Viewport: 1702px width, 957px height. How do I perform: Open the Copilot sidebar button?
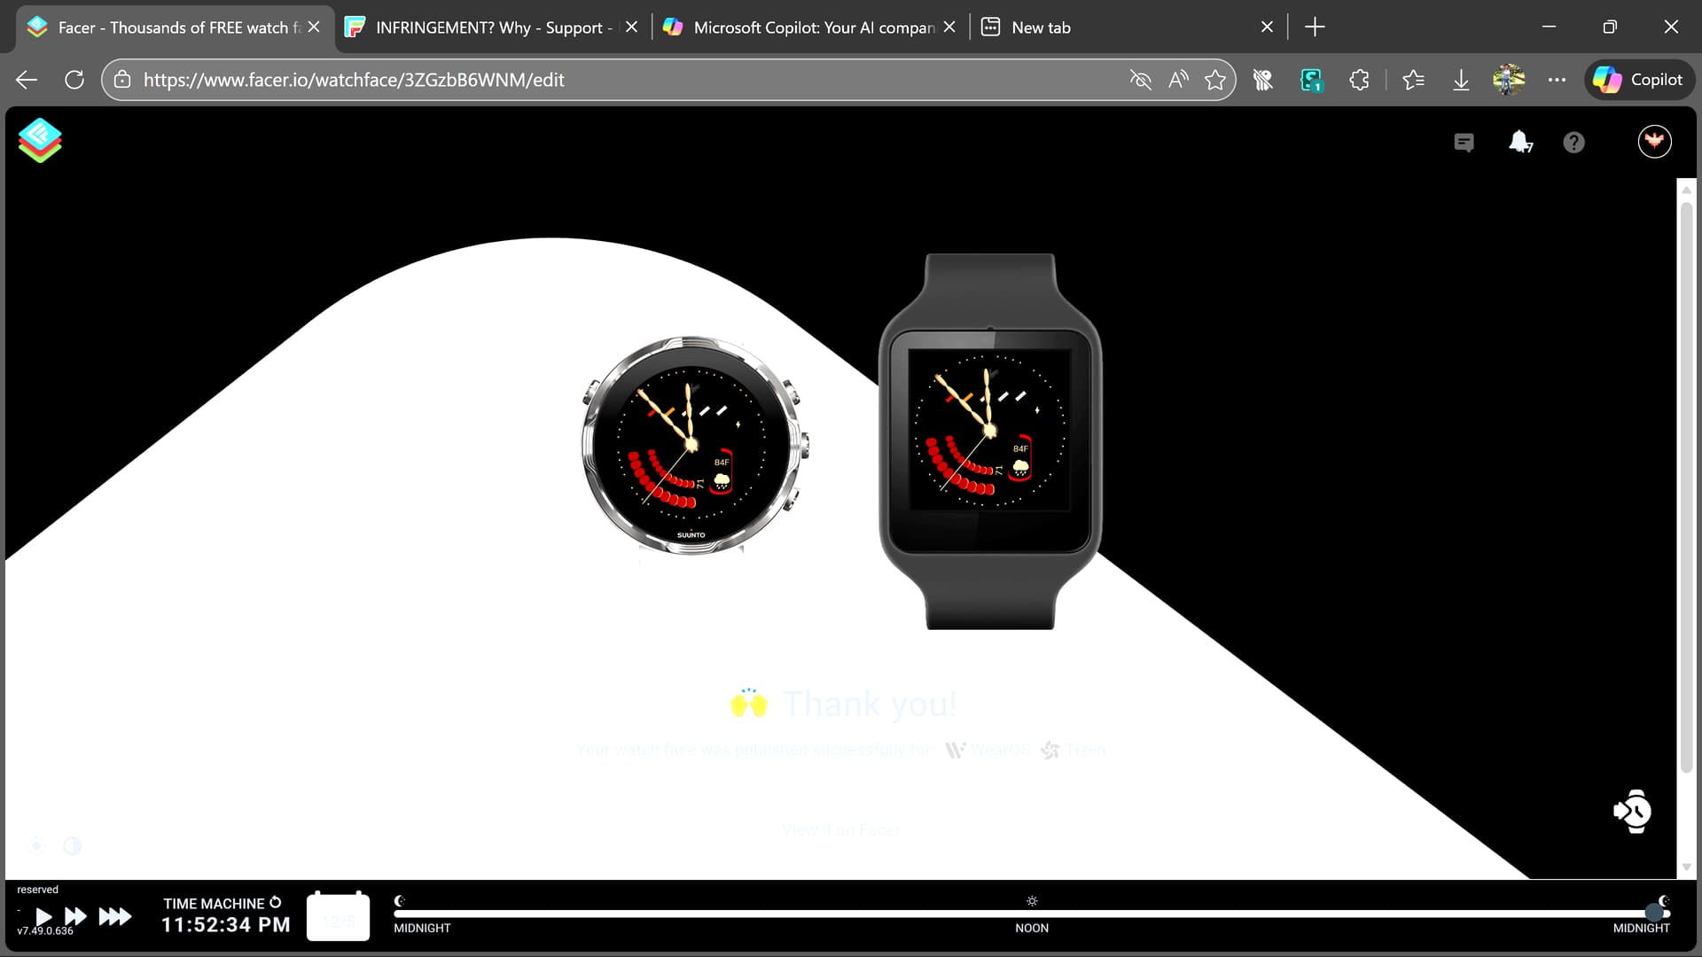[x=1639, y=80]
